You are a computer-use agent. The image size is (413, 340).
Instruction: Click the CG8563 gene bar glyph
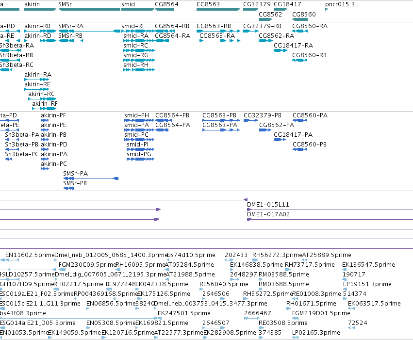tap(218, 9)
